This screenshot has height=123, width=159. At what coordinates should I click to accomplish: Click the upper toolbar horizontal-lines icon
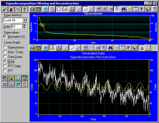[116, 9]
